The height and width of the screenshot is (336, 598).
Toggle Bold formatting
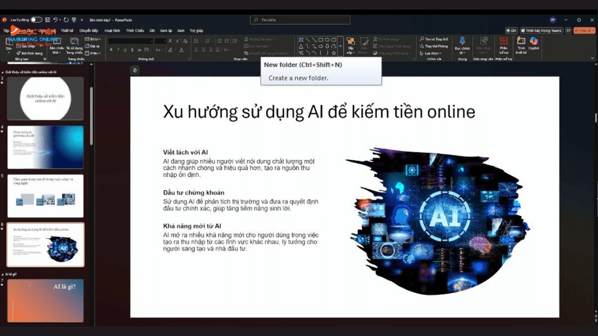(x=111, y=48)
